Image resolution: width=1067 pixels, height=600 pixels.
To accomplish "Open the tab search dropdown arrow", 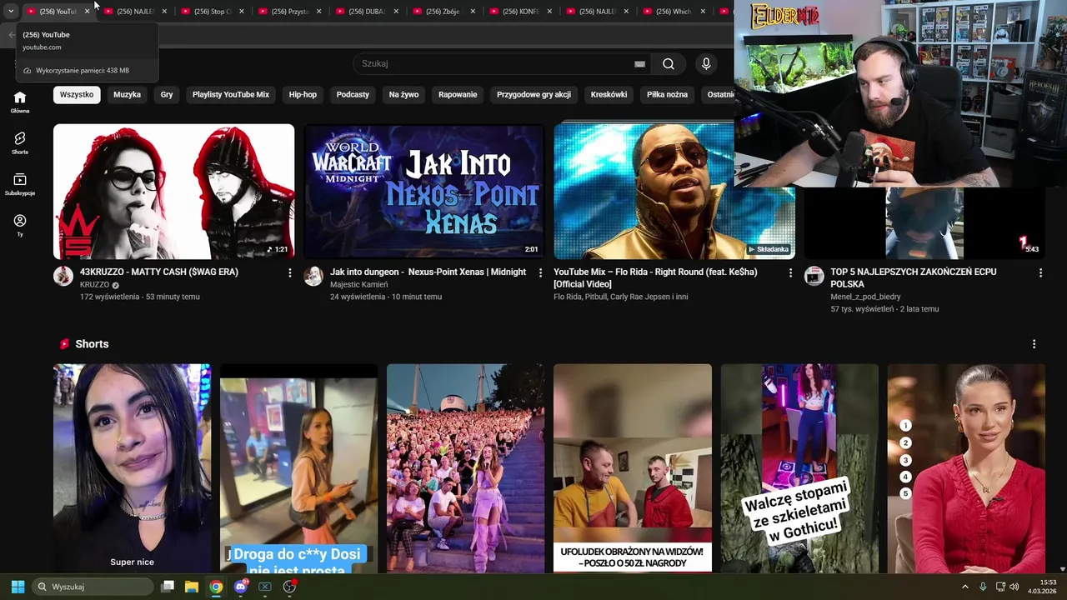I will point(11,12).
